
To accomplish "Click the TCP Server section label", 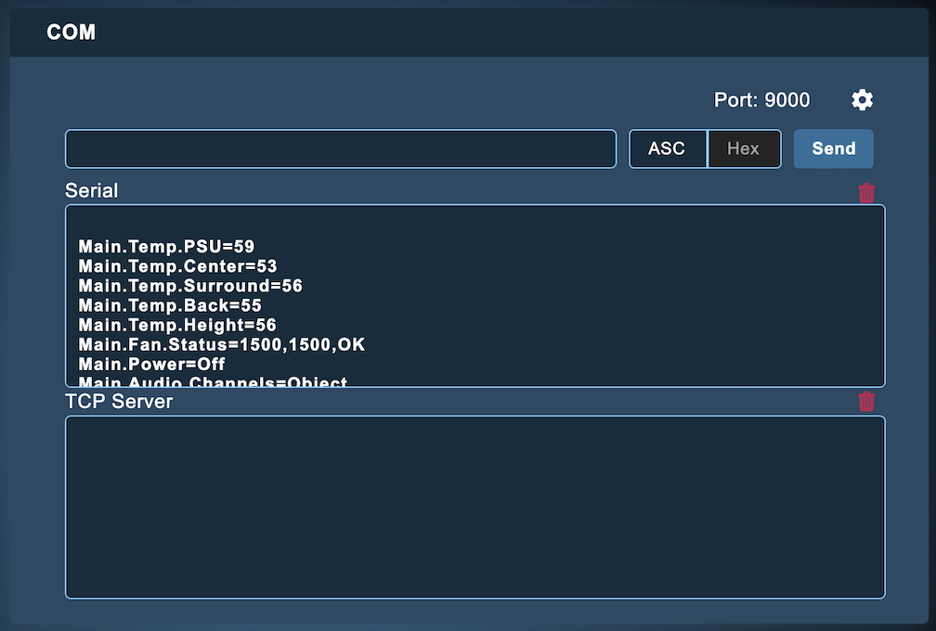I will click(118, 401).
